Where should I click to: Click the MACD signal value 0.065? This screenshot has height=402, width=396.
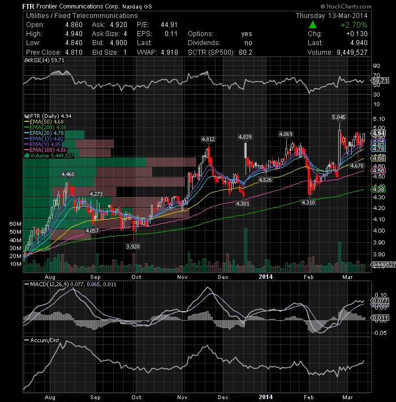pyautogui.click(x=93, y=285)
